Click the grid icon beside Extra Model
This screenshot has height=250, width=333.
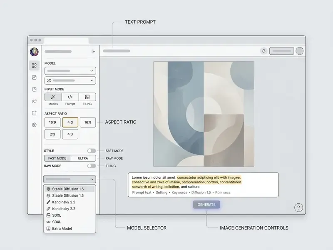point(48,228)
